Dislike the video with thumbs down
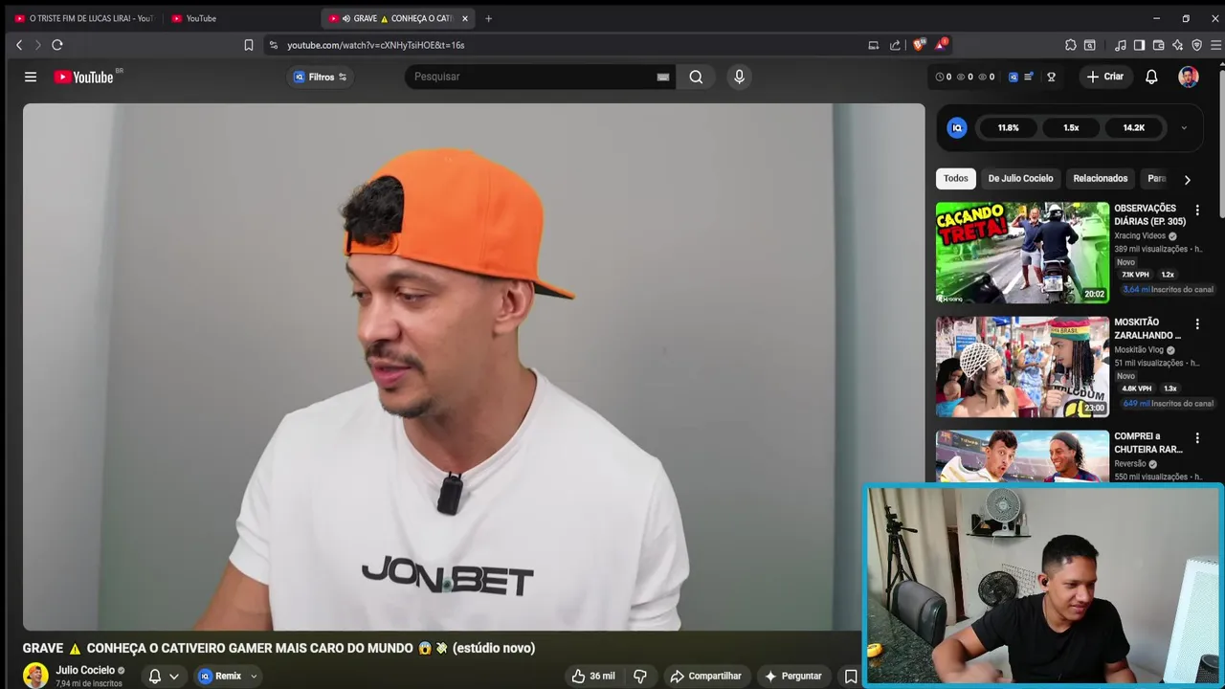This screenshot has height=689, width=1225. click(x=640, y=676)
